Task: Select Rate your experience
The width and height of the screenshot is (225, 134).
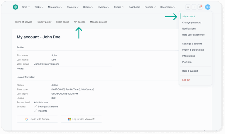Action: (193, 35)
